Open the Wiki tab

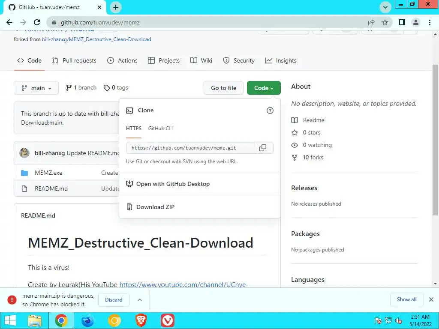201,60
